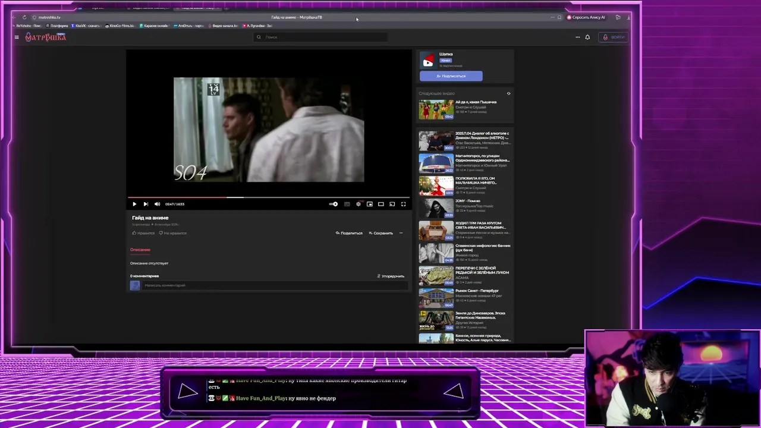Subscribe with the Подписаться button
761x428 pixels.
click(x=451, y=76)
